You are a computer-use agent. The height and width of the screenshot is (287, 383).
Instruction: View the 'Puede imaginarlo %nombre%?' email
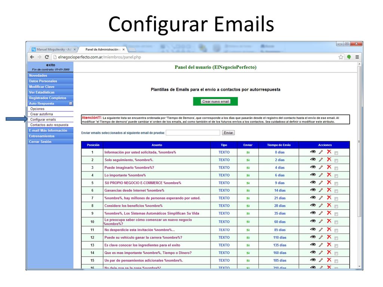pos(313,167)
